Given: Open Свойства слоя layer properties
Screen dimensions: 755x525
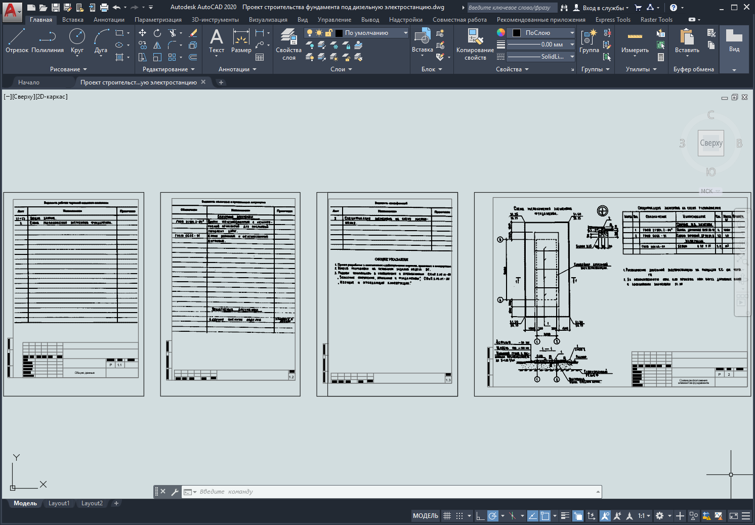Looking at the screenshot, I should click(x=288, y=45).
